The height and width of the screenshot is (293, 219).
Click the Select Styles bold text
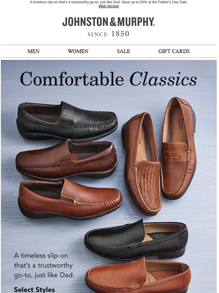(34, 290)
